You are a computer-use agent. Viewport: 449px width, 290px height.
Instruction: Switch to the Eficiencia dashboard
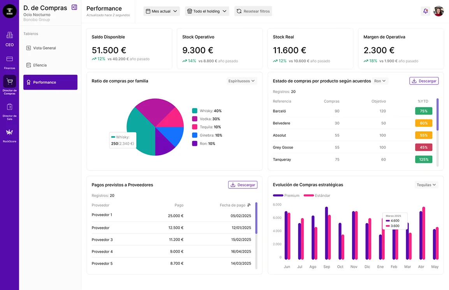40,65
